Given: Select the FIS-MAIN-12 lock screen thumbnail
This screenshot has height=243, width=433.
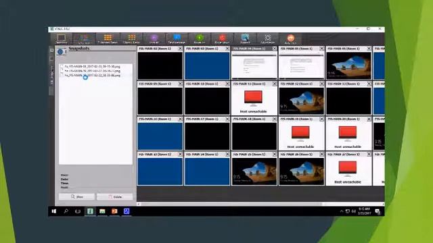Looking at the screenshot, I should 302,101.
